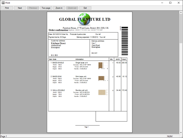The image size is (183, 138).
Task: Exit the print preview
Action: click(85, 8)
